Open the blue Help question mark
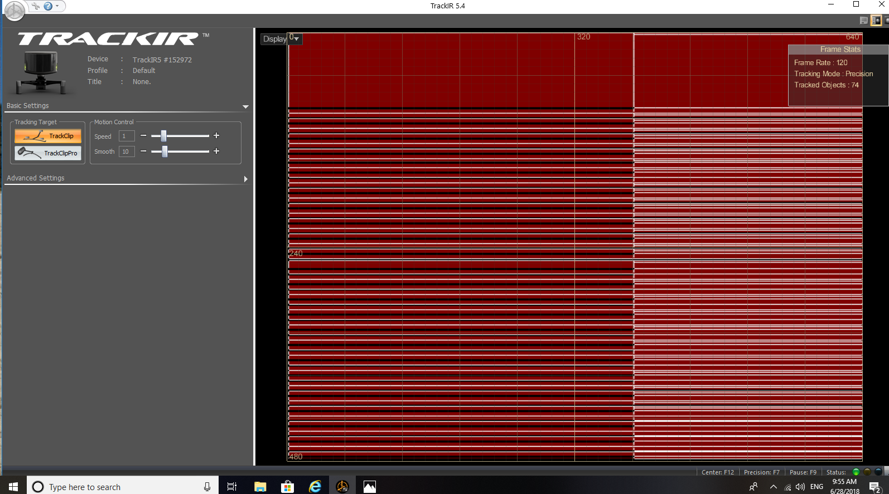 [x=48, y=6]
